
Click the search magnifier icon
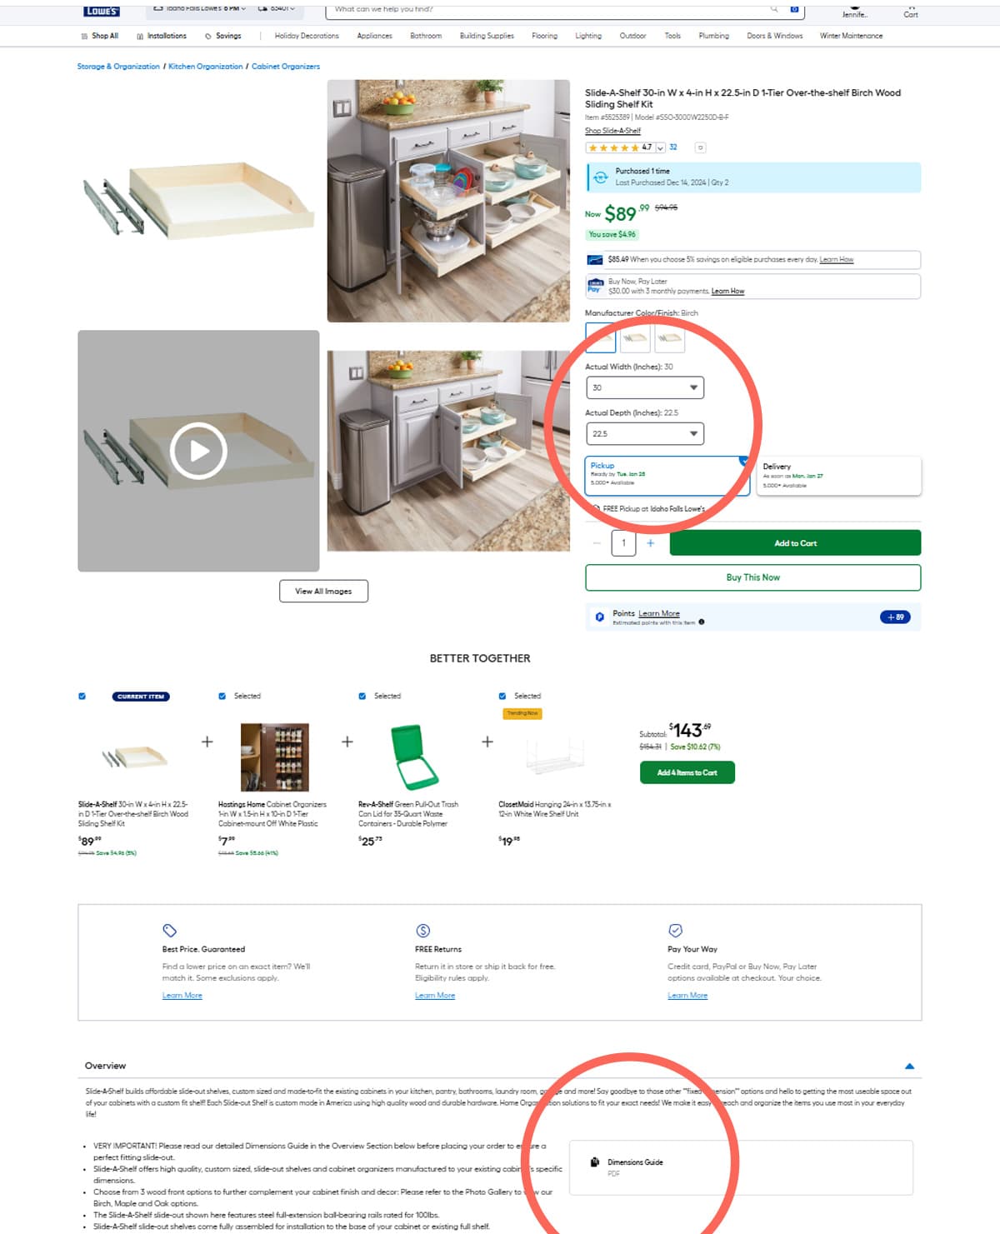pos(774,9)
